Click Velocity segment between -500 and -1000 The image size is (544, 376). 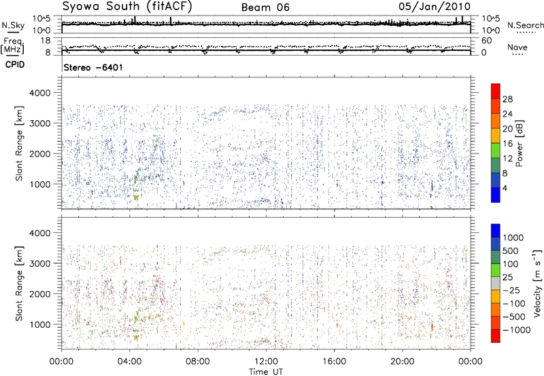[x=496, y=322]
